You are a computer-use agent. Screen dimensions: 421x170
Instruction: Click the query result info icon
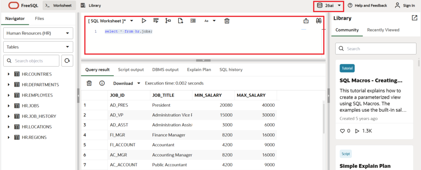102,83
